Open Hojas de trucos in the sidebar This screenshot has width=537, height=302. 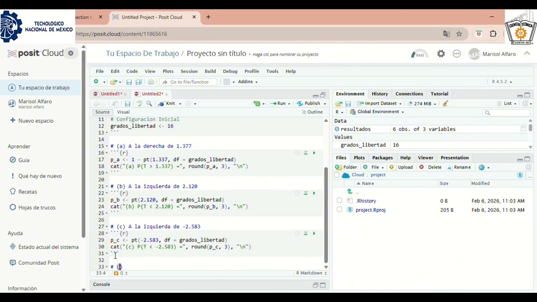32,208
